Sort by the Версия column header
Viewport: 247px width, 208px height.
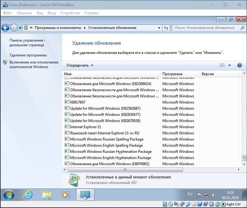219,74
